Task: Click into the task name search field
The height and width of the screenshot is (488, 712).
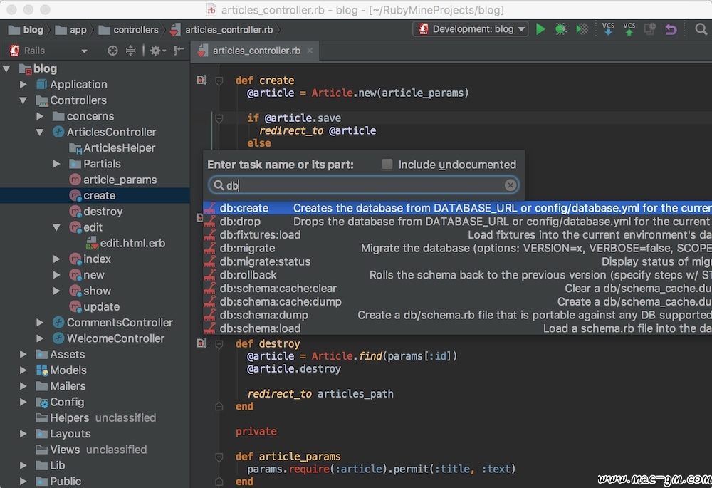Action: [363, 185]
